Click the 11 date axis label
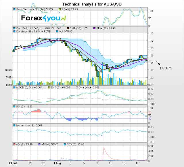Screen dimensions: 184x167 coord(110,163)
